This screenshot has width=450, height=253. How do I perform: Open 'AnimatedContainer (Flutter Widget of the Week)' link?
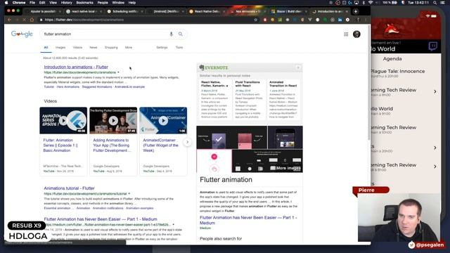pos(161,145)
